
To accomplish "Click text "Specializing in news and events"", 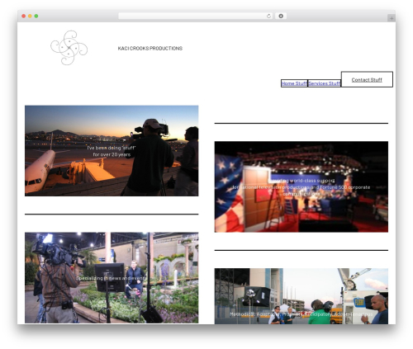I will (x=112, y=278).
